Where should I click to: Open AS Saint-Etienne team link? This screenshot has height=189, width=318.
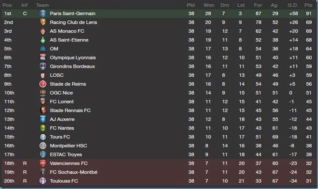point(69,40)
